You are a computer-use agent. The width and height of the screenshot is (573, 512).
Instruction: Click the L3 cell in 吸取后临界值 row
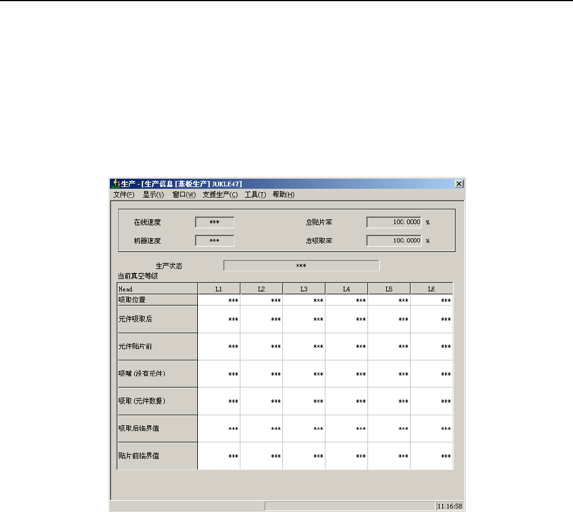pos(304,428)
